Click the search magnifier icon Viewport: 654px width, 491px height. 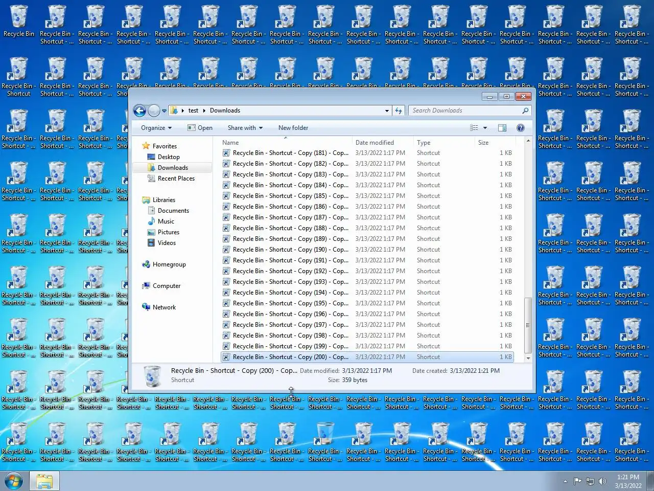click(x=525, y=110)
